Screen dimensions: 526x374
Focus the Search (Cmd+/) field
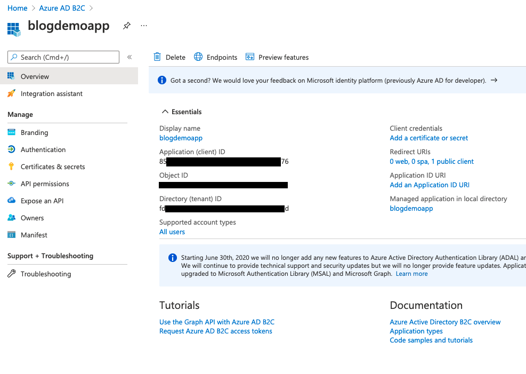63,57
